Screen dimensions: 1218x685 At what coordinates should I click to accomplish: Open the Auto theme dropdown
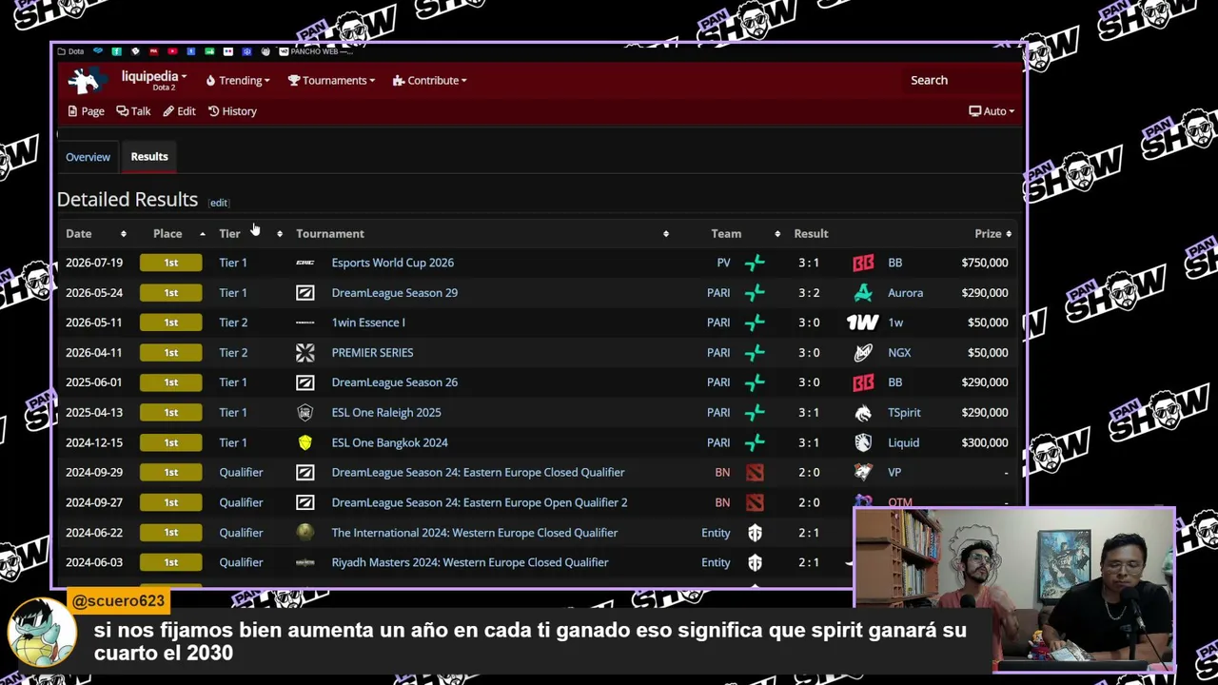point(992,111)
